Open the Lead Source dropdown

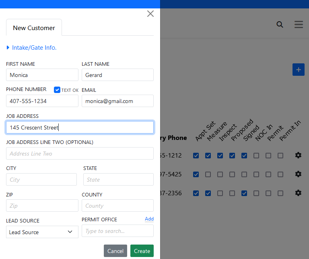pyautogui.click(x=42, y=232)
